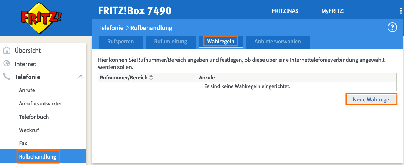
Task: Click the house icon beside Übersicht
Action: [x=7, y=51]
